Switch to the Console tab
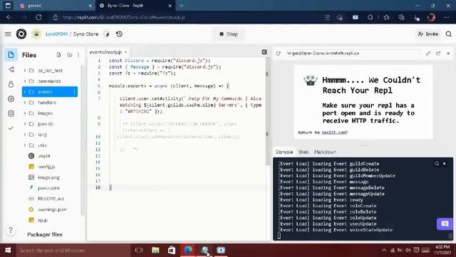 pos(284,152)
